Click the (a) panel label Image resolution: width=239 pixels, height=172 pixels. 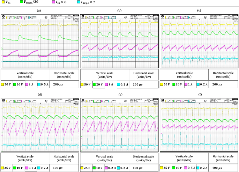coord(39,10)
